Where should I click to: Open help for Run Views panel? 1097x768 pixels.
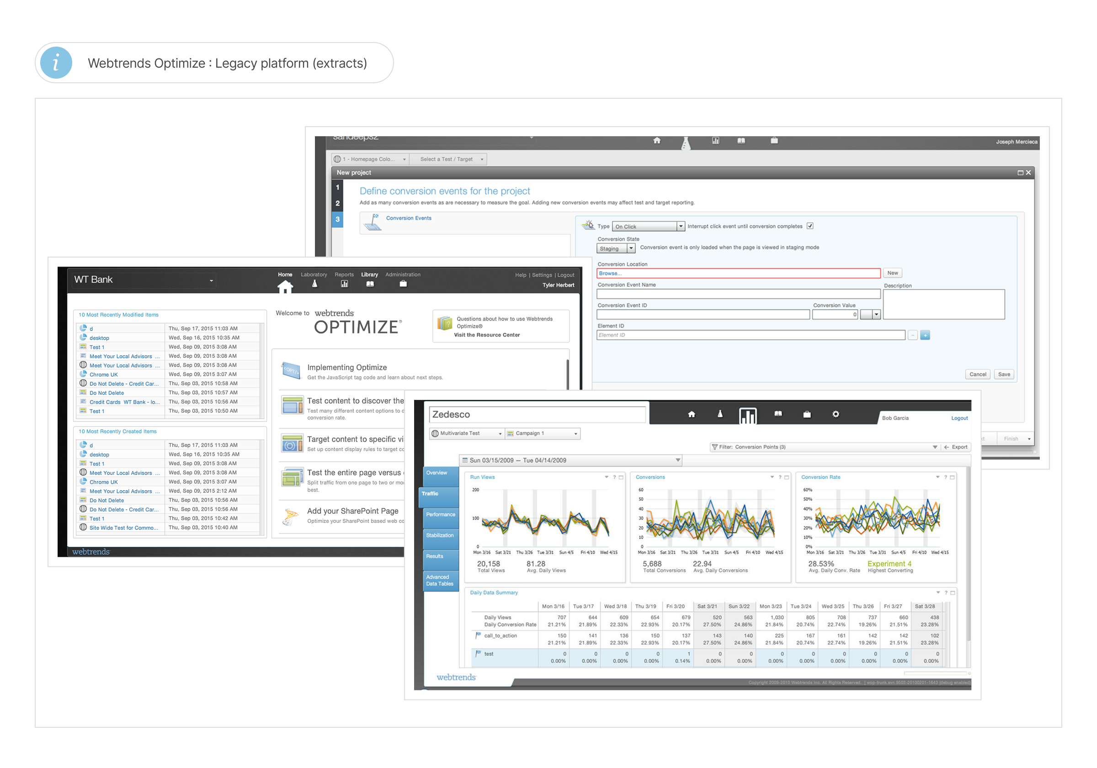[x=614, y=477]
